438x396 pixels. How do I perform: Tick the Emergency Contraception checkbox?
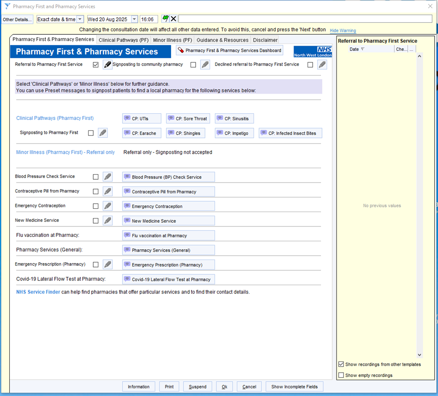pos(96,206)
